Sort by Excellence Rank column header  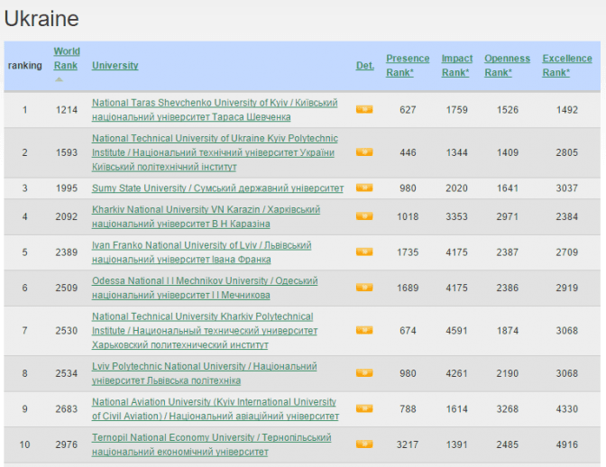567,65
